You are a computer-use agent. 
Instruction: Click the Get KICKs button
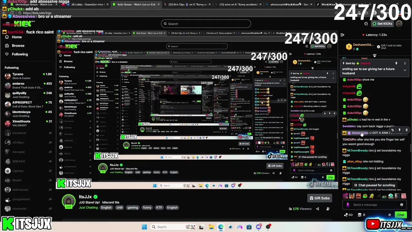[x=382, y=24]
